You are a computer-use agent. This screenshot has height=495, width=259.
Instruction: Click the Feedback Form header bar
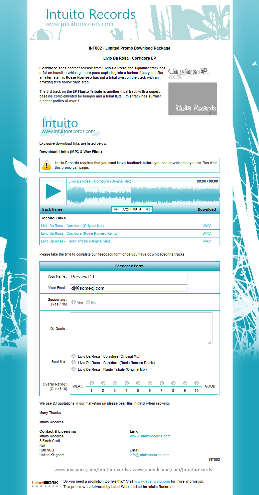pyautogui.click(x=130, y=266)
